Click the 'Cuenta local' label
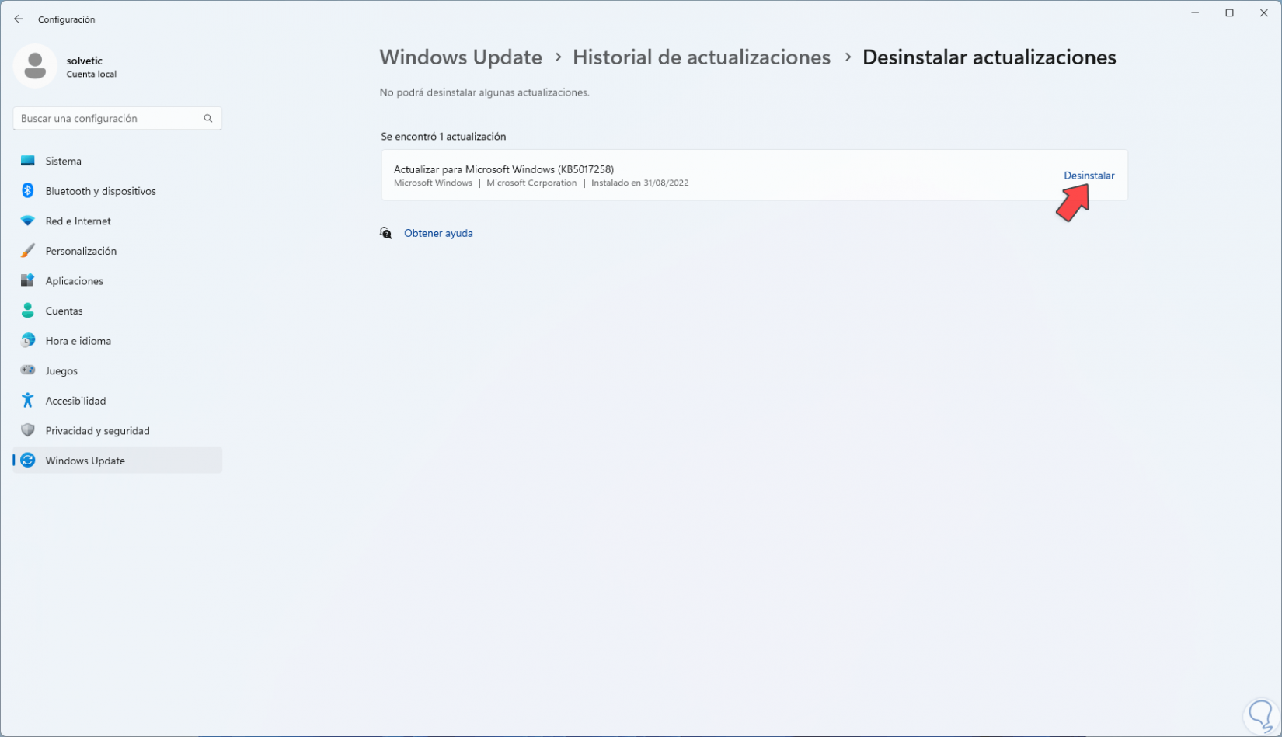 [92, 75]
